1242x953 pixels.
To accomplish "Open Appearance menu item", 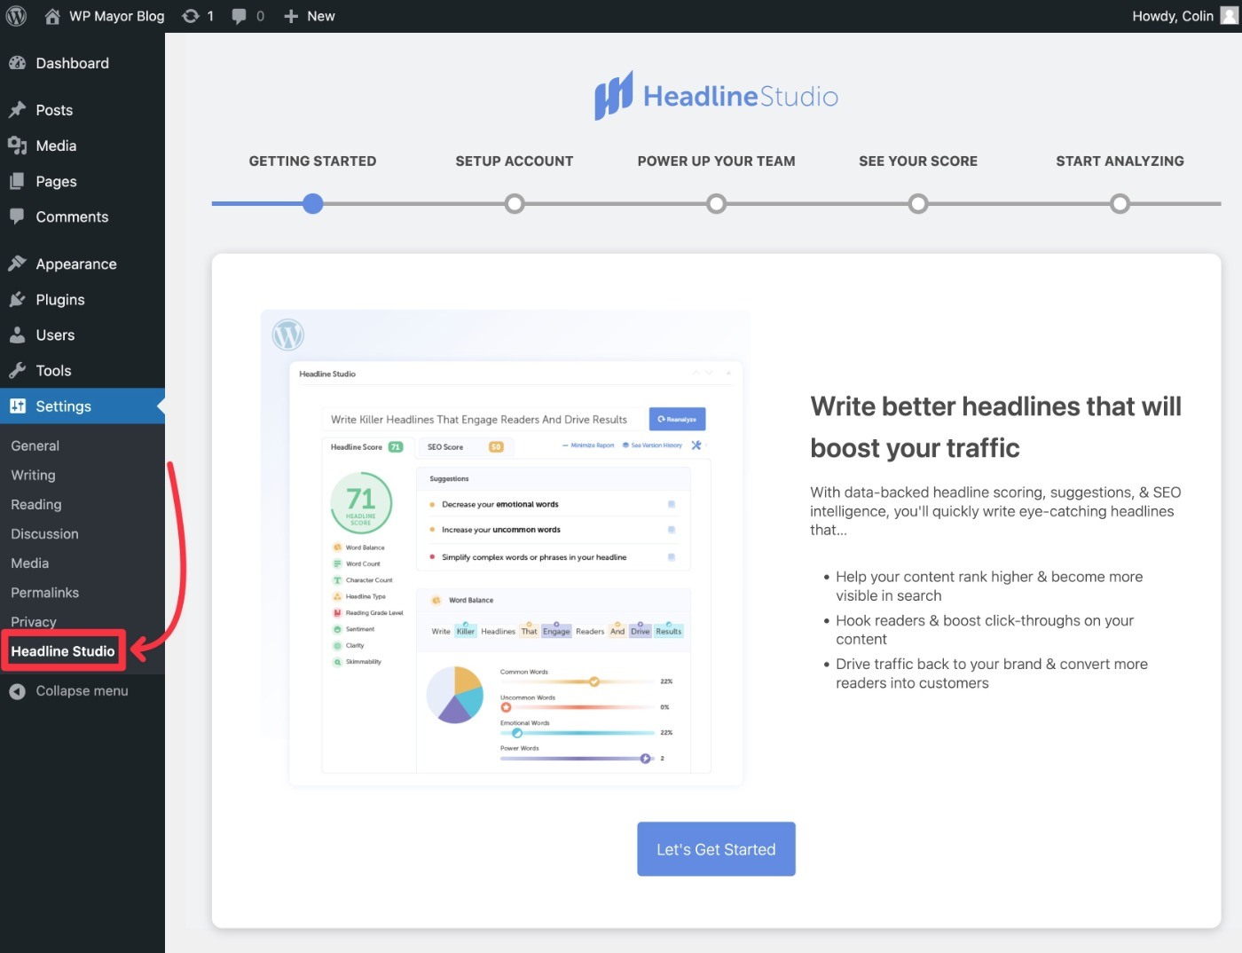I will (x=83, y=264).
